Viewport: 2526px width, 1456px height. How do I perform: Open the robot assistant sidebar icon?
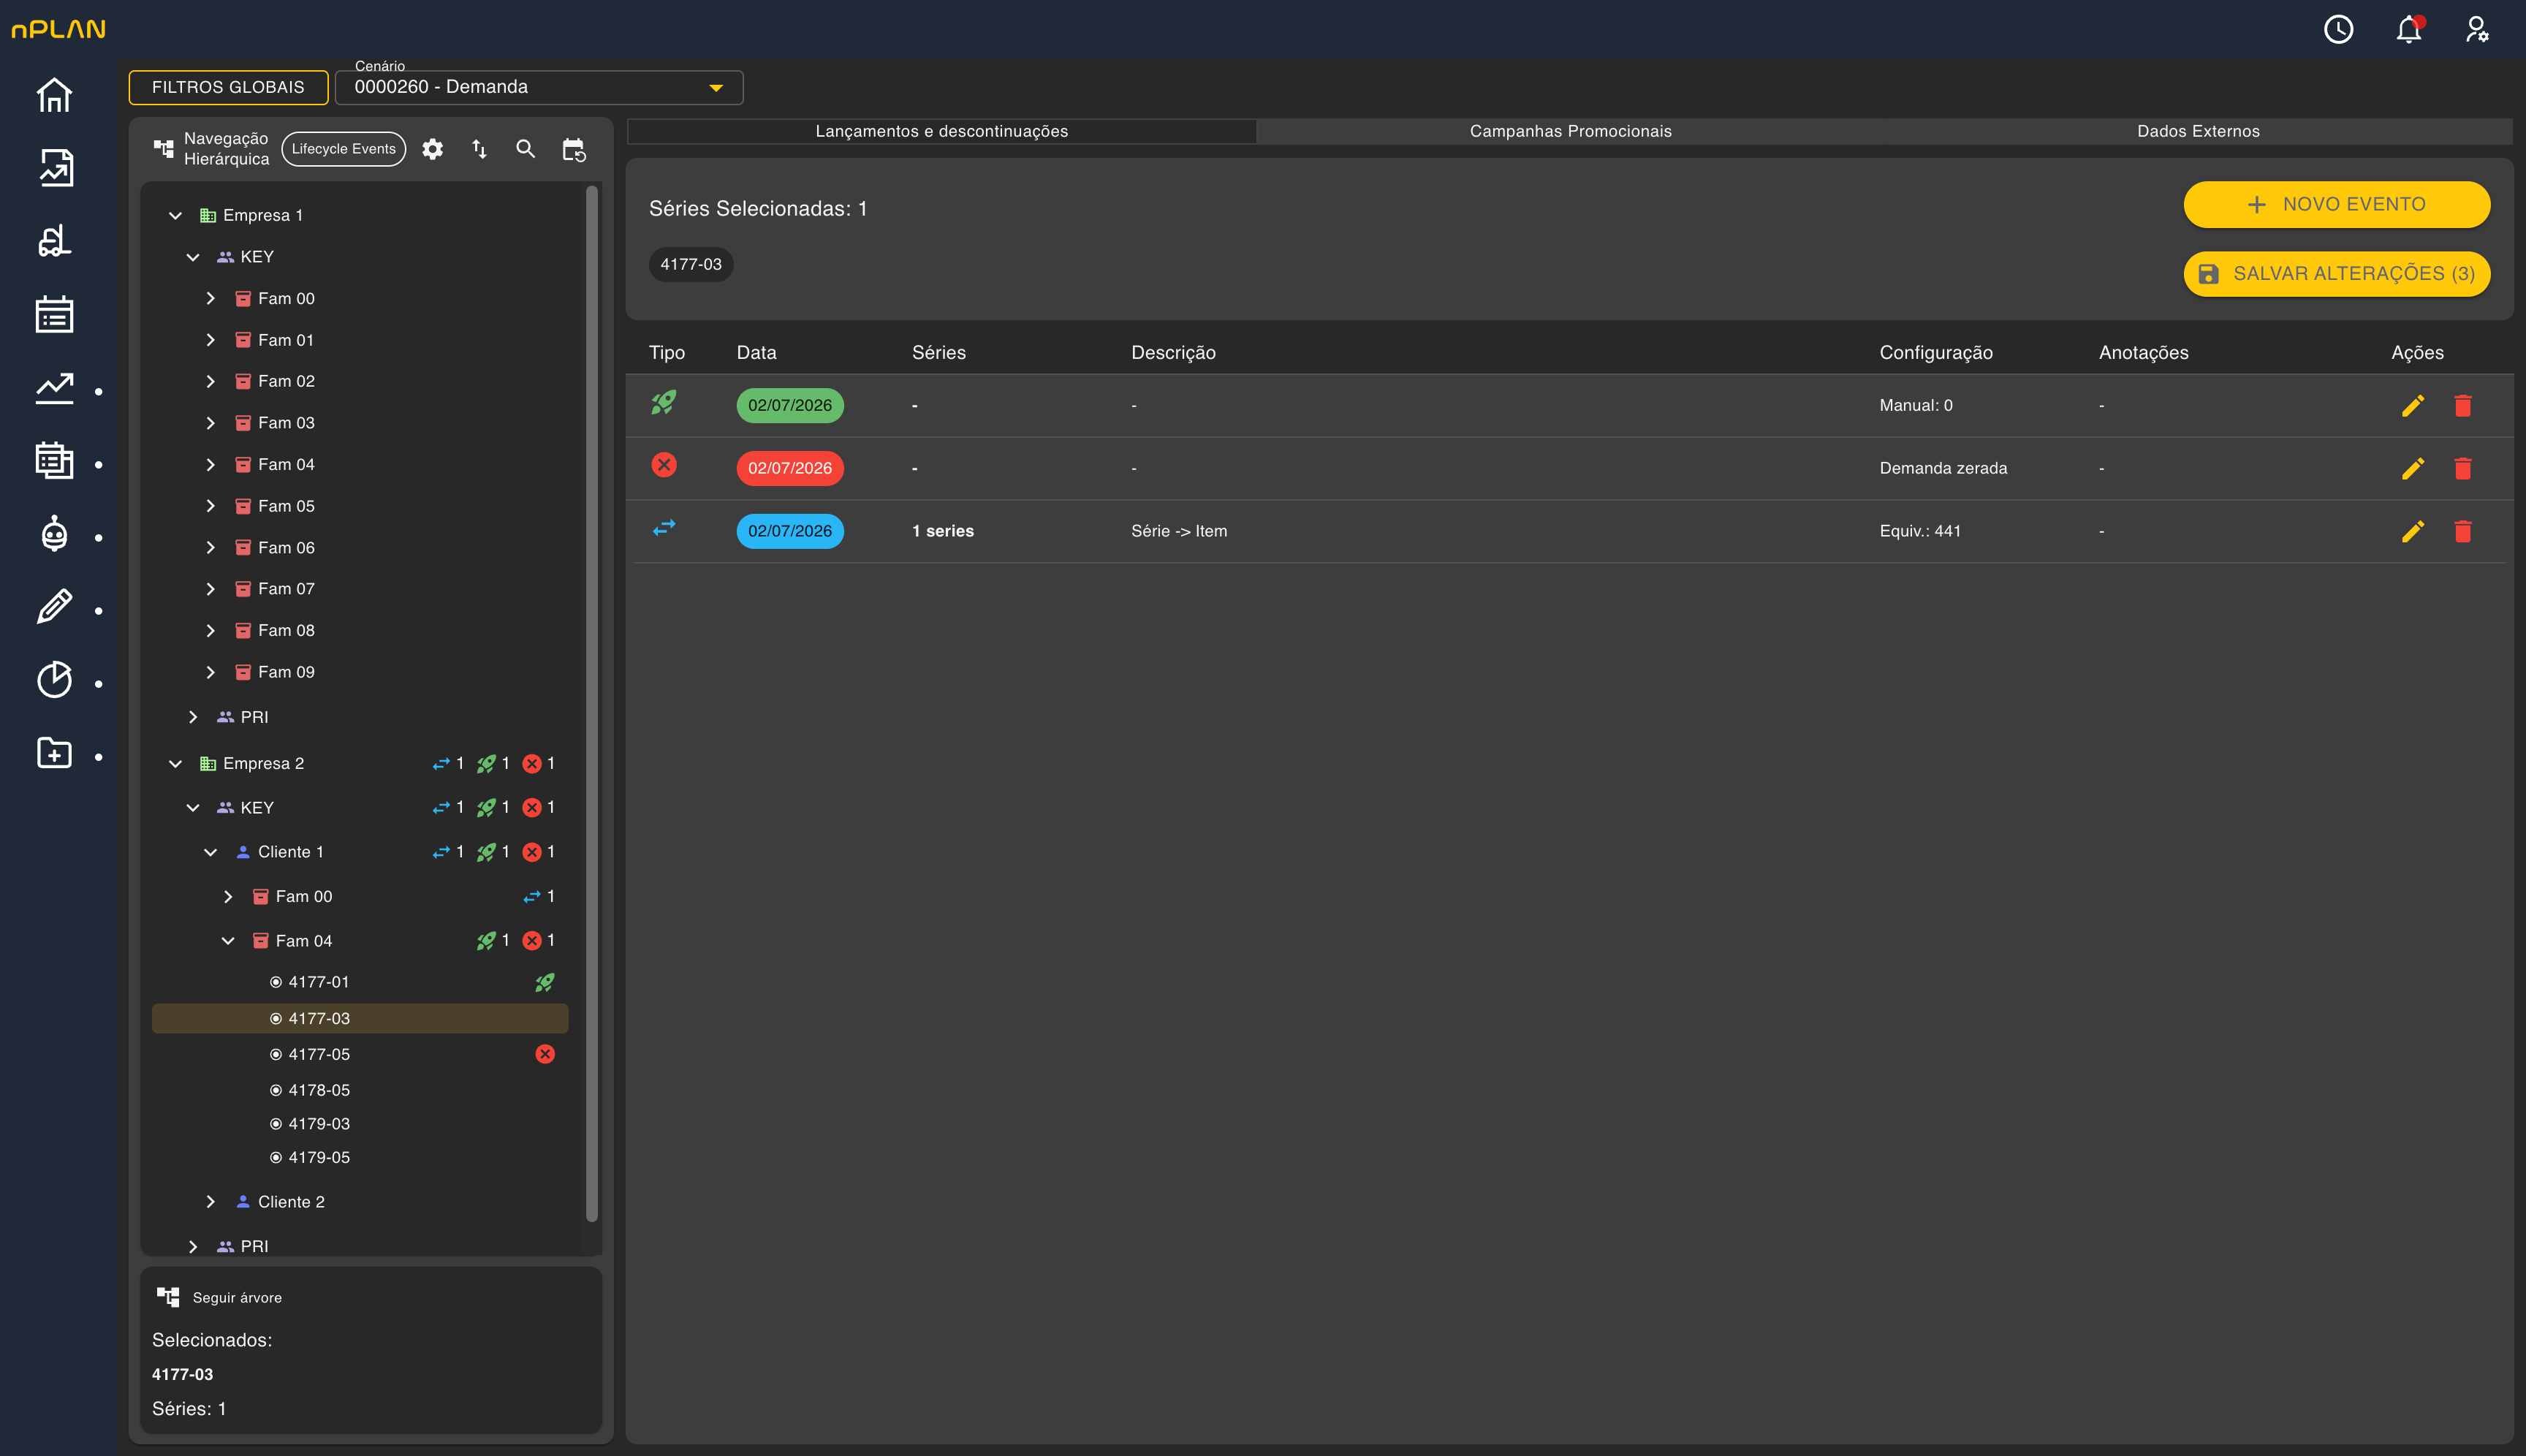54,533
